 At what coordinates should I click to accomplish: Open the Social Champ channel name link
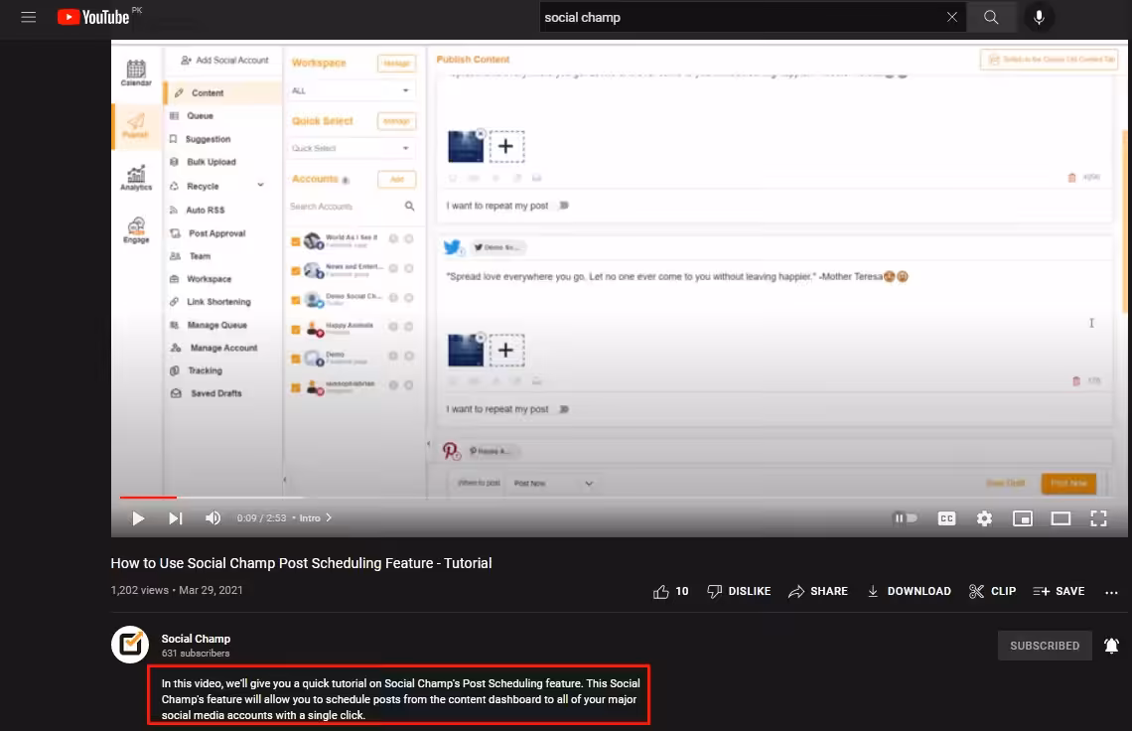(196, 639)
